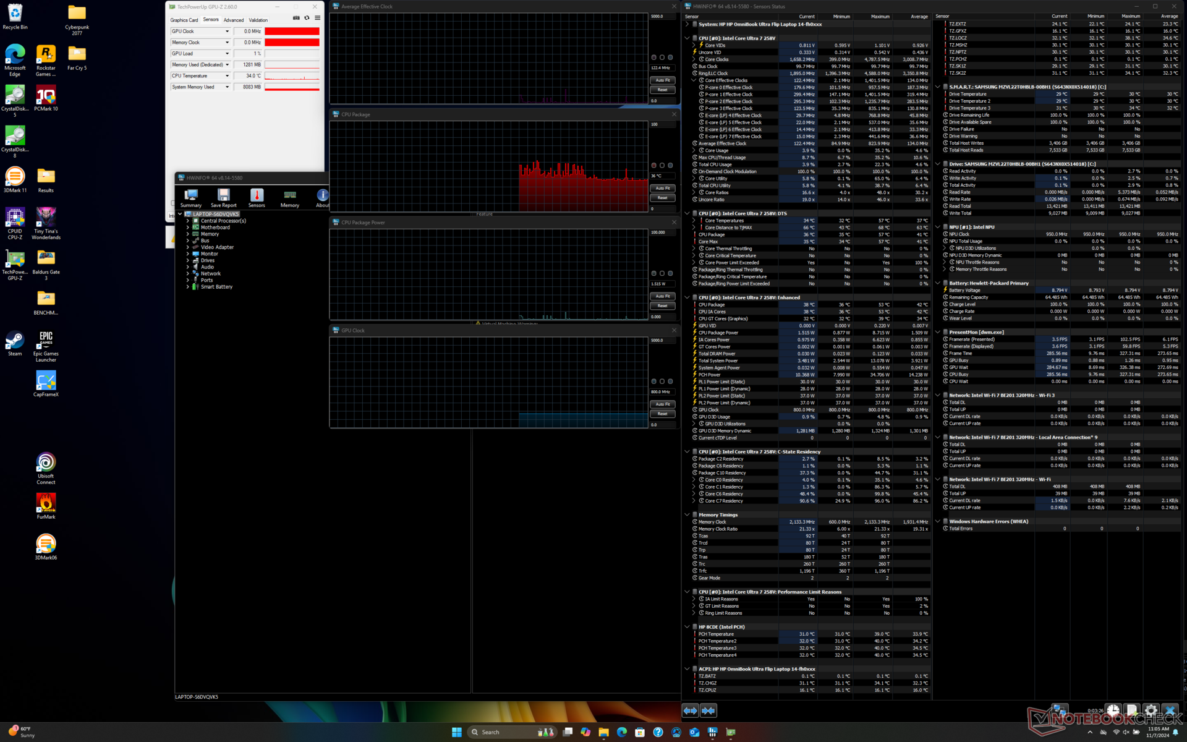Click Auto Fit in Average Effective Clock graph
This screenshot has height=742, width=1187.
(663, 80)
